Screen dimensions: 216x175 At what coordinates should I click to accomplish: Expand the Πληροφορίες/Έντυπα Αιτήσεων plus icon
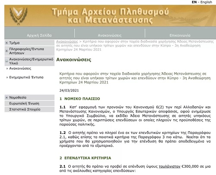point(6,51)
